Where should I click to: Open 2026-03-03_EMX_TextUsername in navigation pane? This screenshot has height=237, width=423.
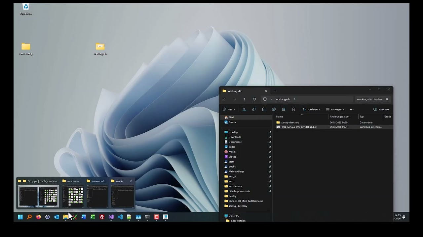pyautogui.click(x=246, y=201)
